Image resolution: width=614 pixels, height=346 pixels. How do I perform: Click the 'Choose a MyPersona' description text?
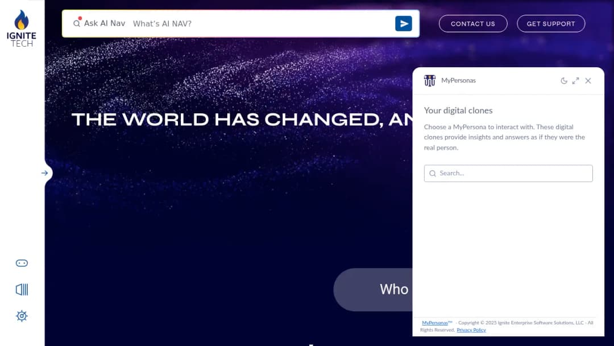pyautogui.click(x=504, y=137)
